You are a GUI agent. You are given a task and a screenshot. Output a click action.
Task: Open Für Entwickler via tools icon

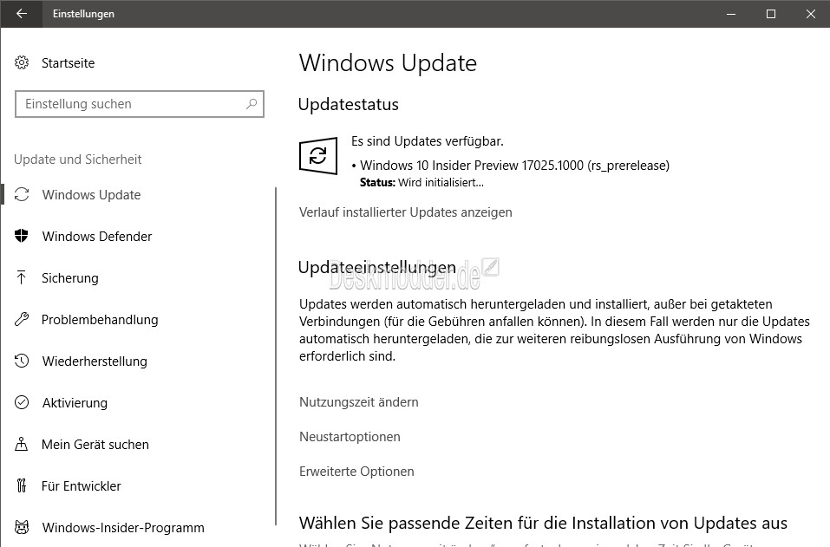21,485
